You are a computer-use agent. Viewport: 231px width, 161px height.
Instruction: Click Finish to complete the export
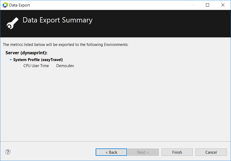tap(177, 152)
